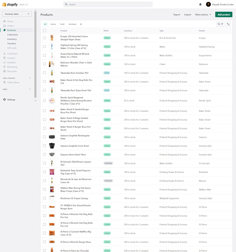Open Collections in sidebar

pos(12,35)
